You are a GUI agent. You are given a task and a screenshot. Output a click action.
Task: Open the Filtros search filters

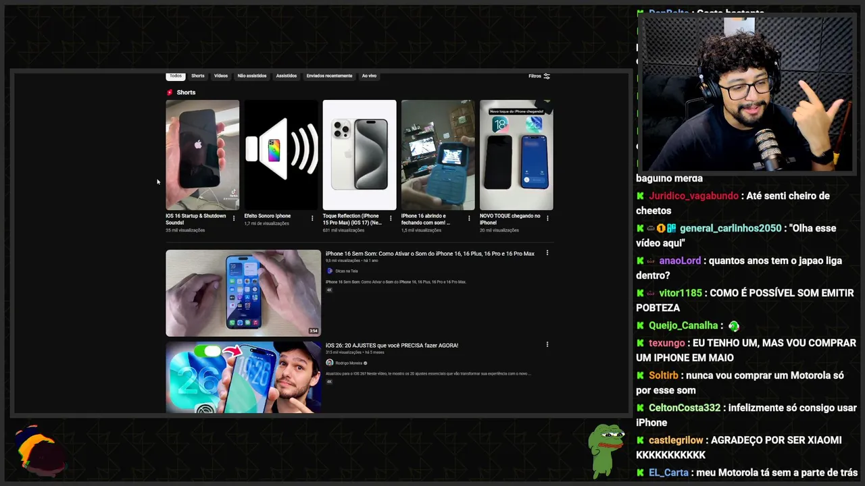539,76
